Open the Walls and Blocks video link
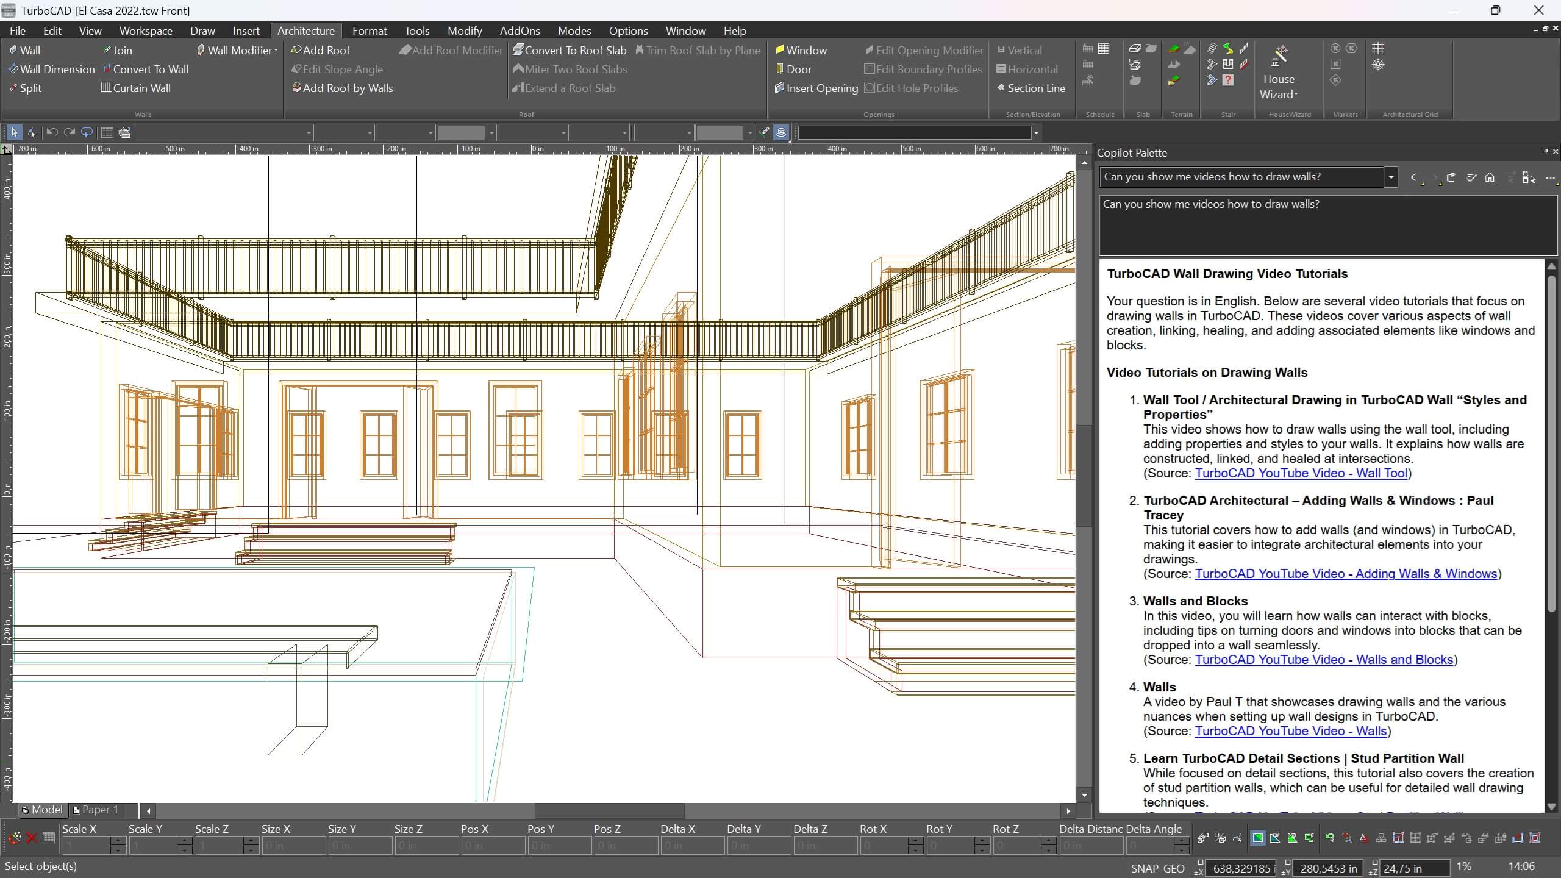The width and height of the screenshot is (1561, 878). pos(1324,660)
